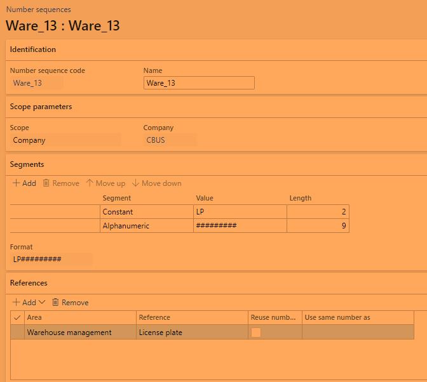Click the Number sequence code field
This screenshot has width=427, height=382.
coord(37,83)
